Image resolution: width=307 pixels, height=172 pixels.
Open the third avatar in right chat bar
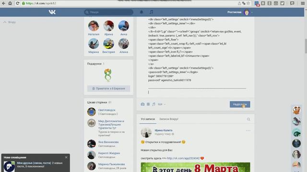[296, 132]
